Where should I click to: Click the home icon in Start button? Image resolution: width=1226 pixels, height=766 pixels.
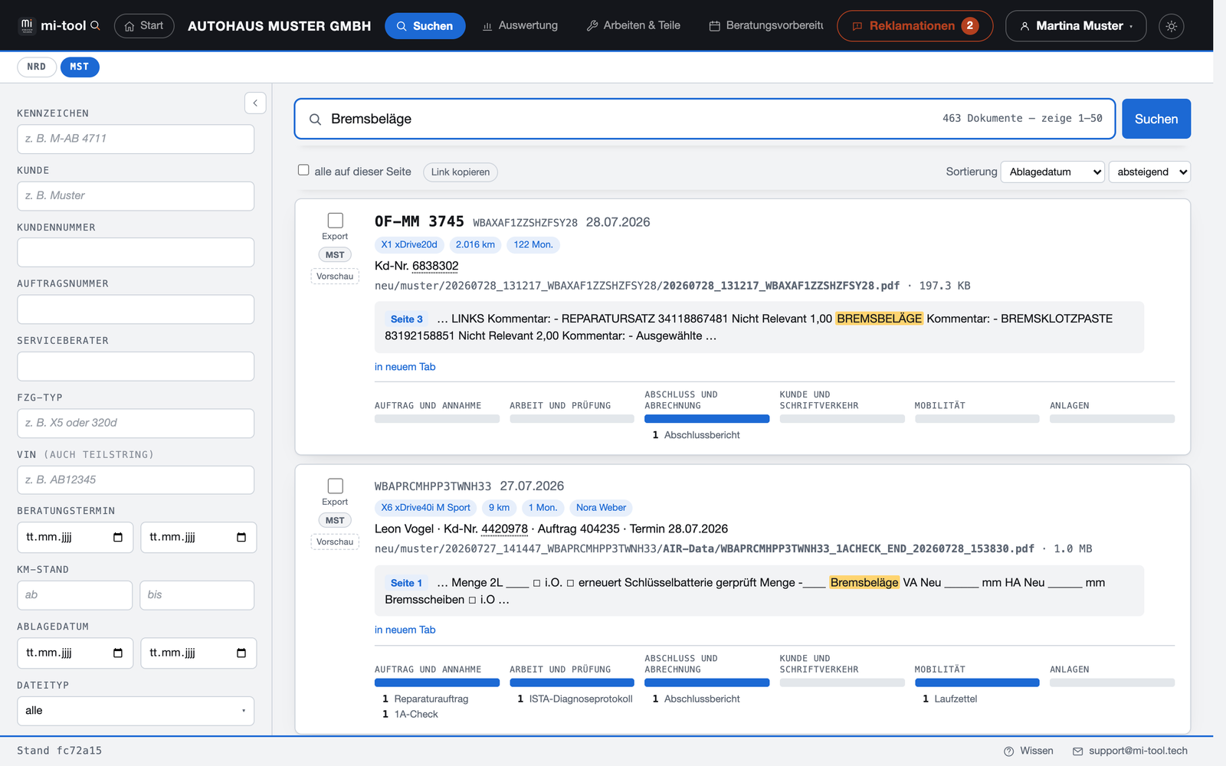pyautogui.click(x=129, y=26)
